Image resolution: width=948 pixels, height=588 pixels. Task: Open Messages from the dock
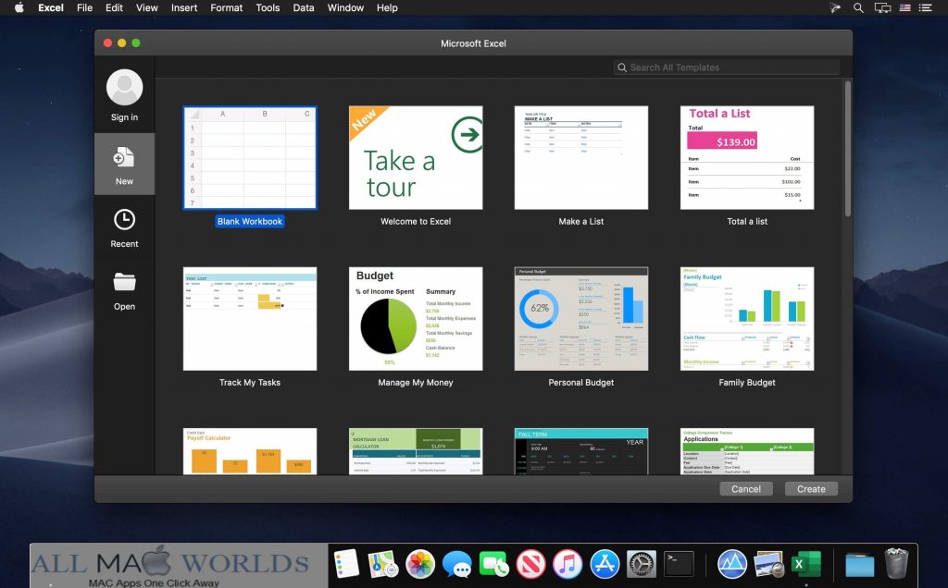pyautogui.click(x=457, y=565)
